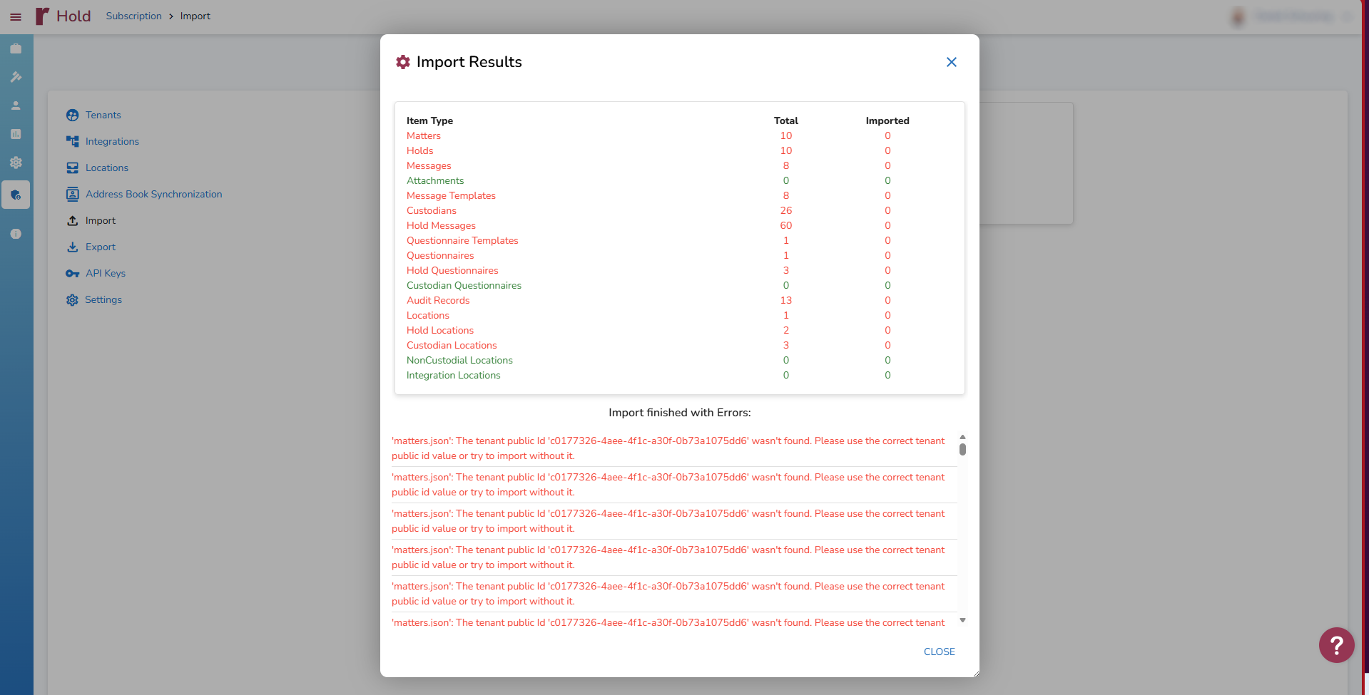Open the API Keys page
This screenshot has width=1369, height=695.
pyautogui.click(x=105, y=274)
